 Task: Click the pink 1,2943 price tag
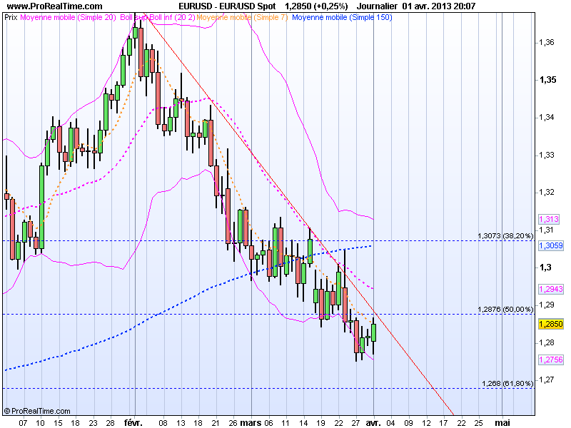(551, 289)
